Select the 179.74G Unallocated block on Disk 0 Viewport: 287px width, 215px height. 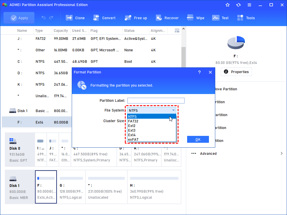pyautogui.click(x=171, y=157)
